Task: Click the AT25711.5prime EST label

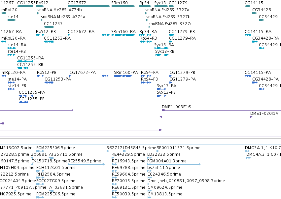Action: pyautogui.click(x=66, y=154)
